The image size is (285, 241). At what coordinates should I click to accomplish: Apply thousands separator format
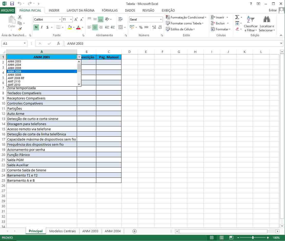click(x=146, y=27)
